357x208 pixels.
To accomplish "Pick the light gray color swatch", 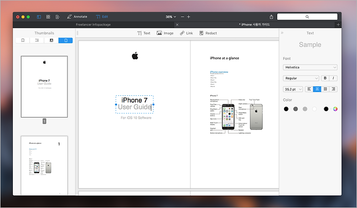I will tap(305, 109).
